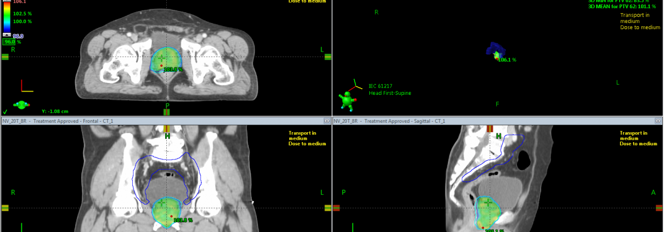
Task: Select the left R plane handle in frontal view
Action: pos(5,208)
